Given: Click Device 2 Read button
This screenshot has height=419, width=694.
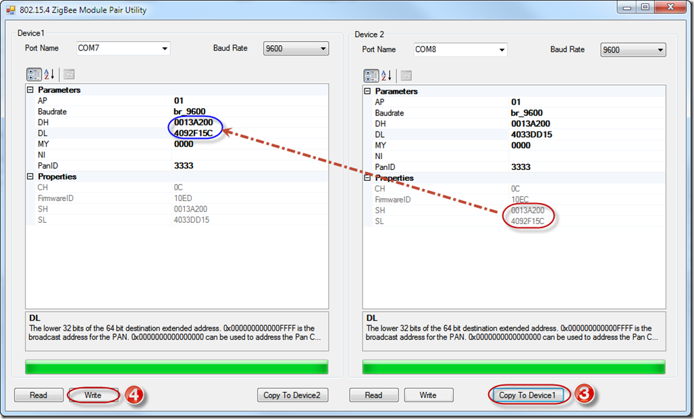Looking at the screenshot, I should [x=373, y=395].
